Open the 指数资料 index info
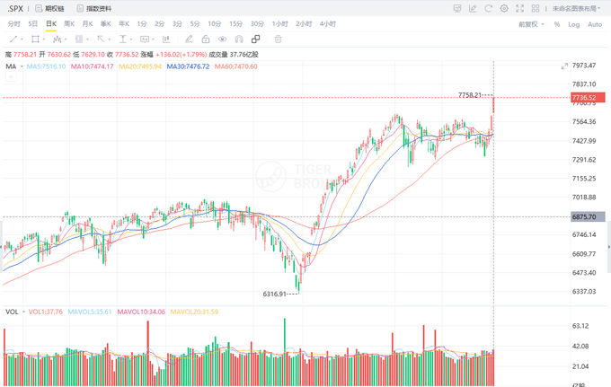611x387 pixels. pos(94,9)
